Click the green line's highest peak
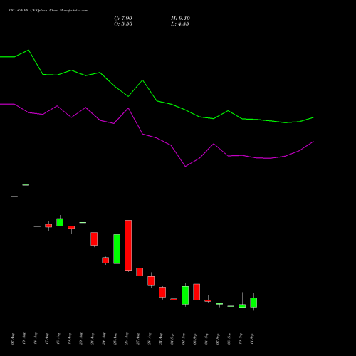 (28, 50)
